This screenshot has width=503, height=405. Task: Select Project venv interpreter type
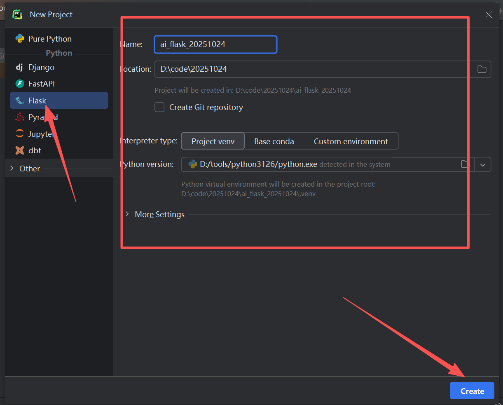point(213,141)
